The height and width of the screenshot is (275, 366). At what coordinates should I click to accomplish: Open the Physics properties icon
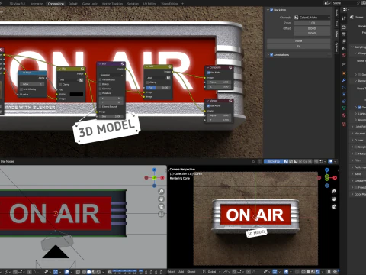click(344, 94)
